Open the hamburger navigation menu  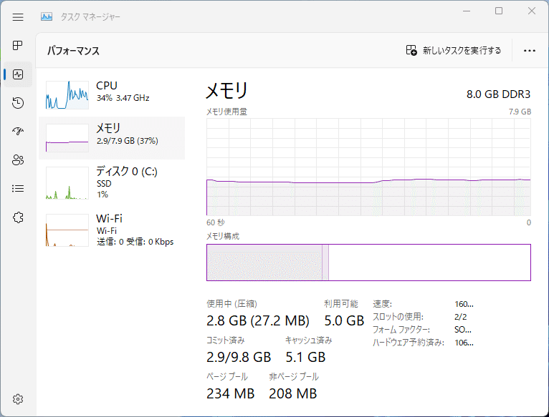coord(18,16)
